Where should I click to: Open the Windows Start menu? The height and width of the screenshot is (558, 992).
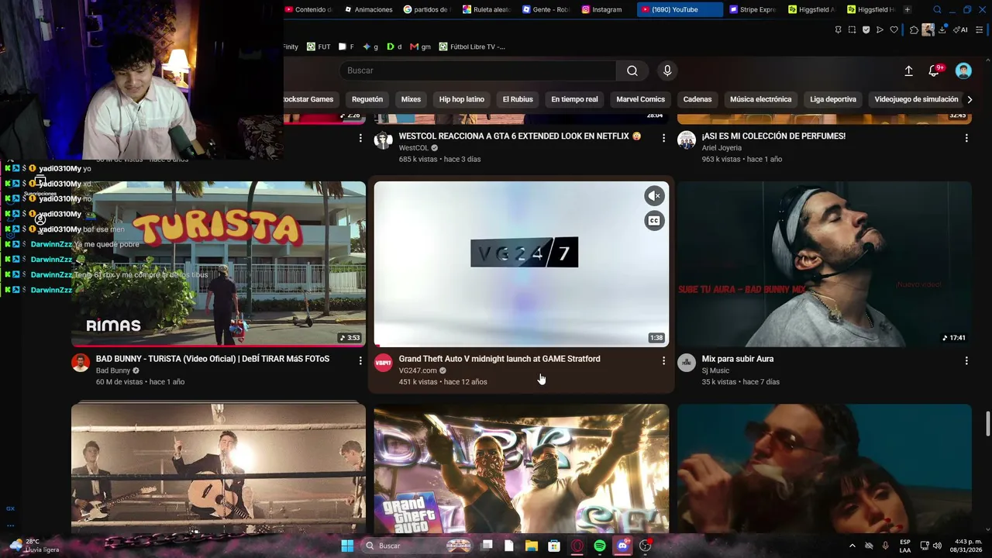(347, 546)
